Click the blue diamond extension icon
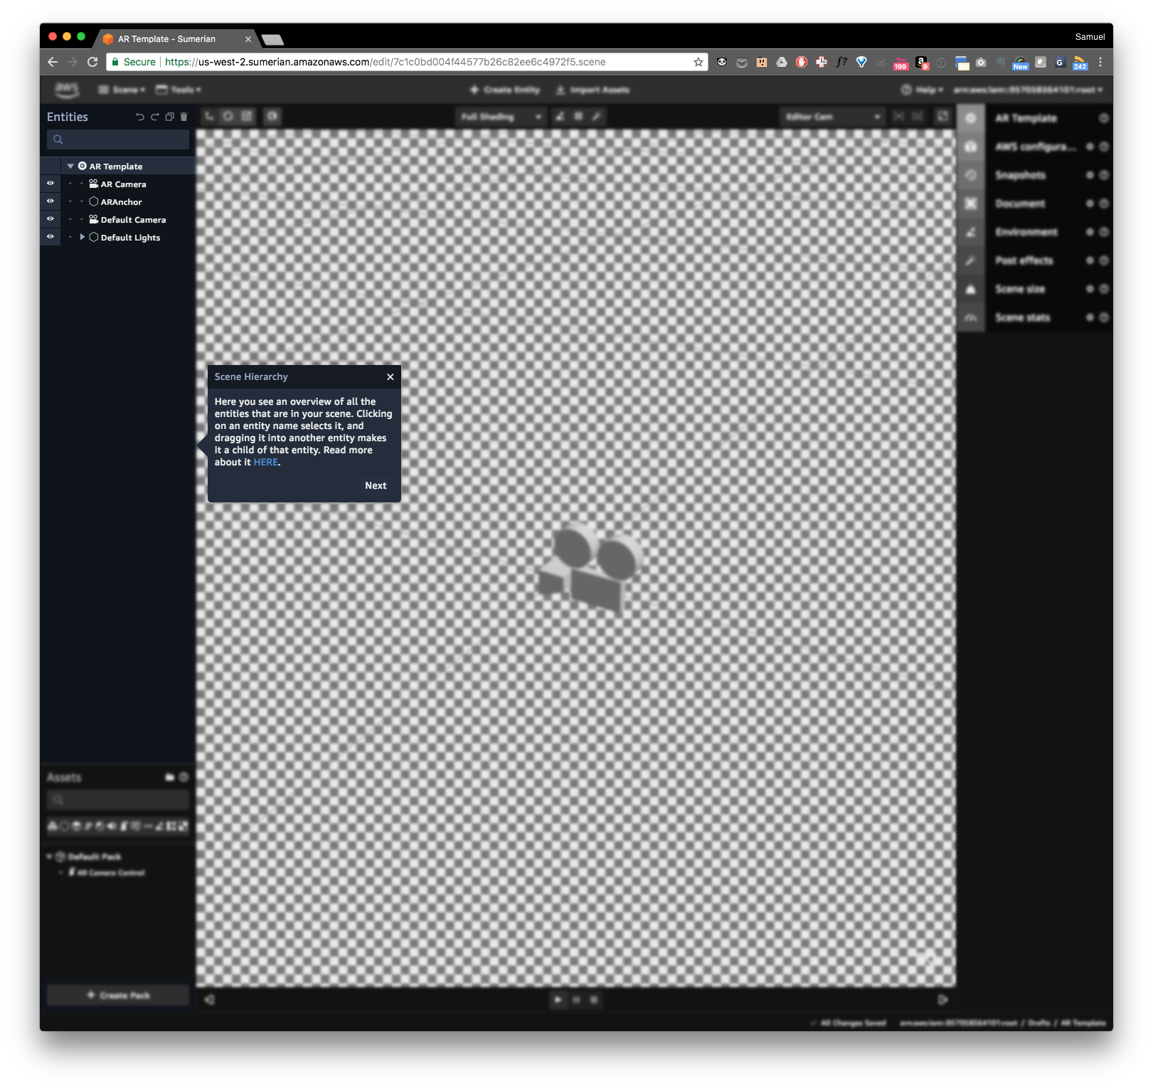Image resolution: width=1153 pixels, height=1088 pixels. coord(861,62)
